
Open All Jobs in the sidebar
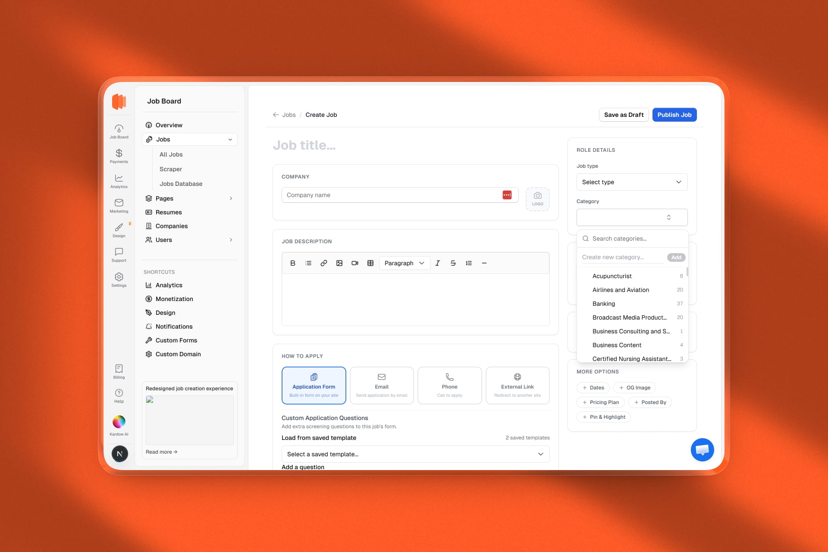click(171, 154)
